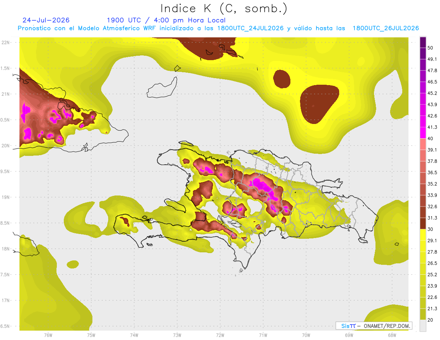
Task: Click the colorbar value '45.2'
Action: [432, 93]
